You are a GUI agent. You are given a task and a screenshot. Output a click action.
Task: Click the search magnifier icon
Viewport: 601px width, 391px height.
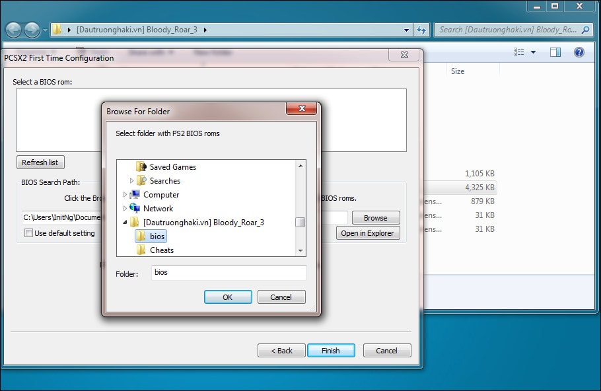pos(586,30)
